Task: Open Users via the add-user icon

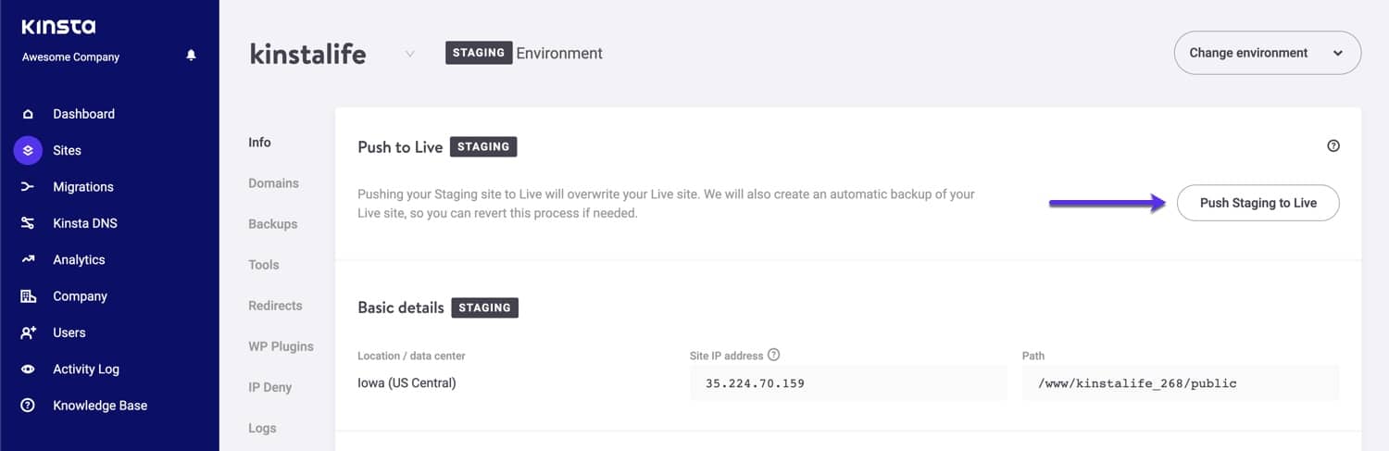Action: (28, 332)
